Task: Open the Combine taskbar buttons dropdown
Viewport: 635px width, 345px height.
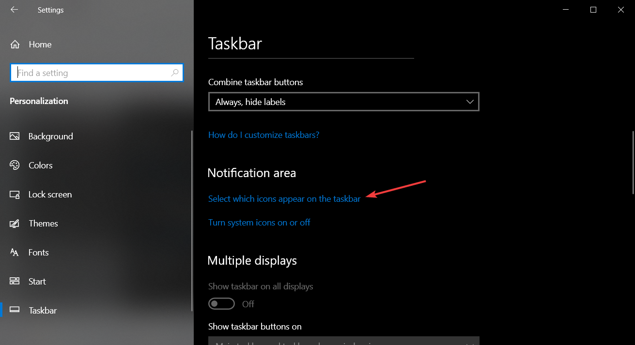Action: click(x=344, y=102)
